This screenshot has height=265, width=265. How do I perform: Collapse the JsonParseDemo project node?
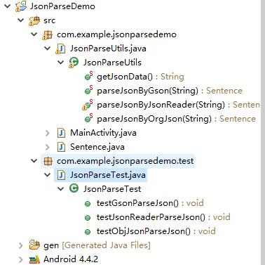(x=8, y=6)
